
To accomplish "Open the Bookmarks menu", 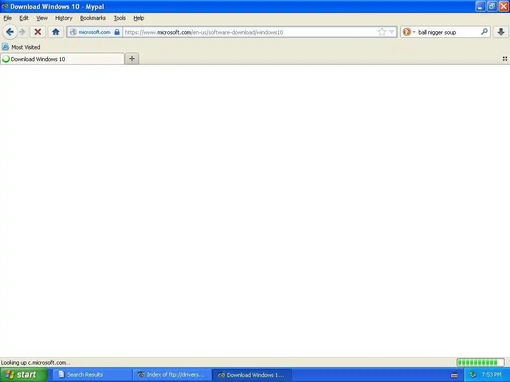I will pyautogui.click(x=93, y=18).
